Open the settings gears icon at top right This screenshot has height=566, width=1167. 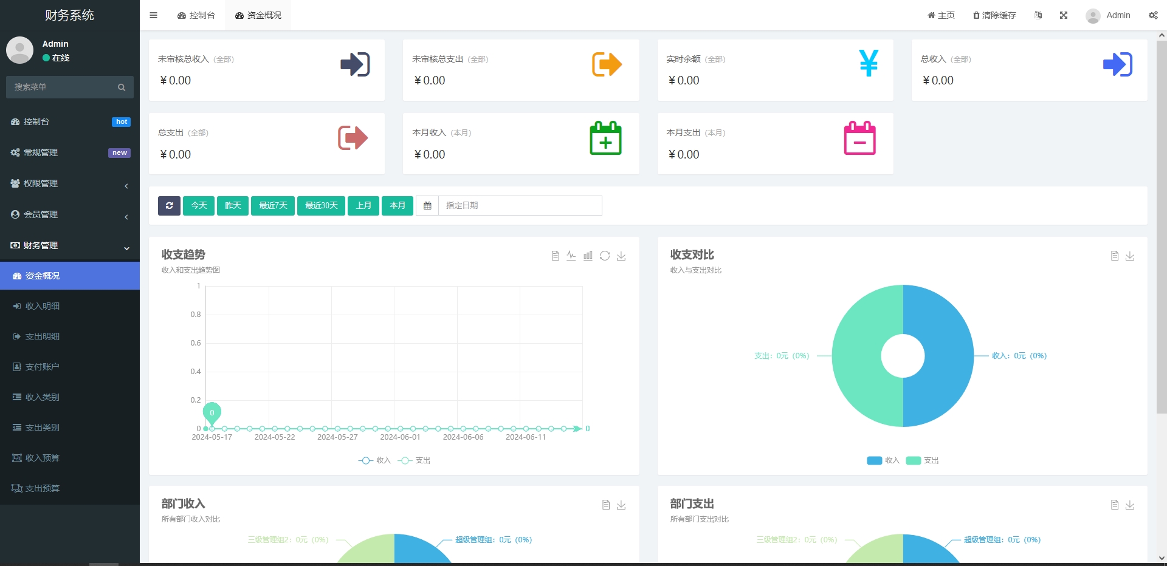point(1153,15)
